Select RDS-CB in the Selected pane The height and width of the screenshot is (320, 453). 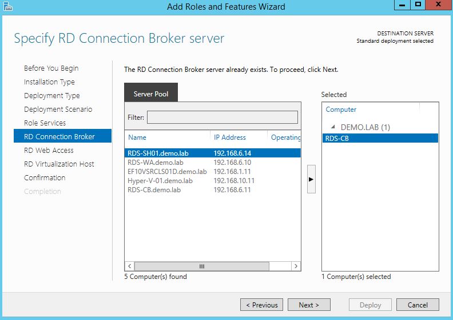coord(336,138)
